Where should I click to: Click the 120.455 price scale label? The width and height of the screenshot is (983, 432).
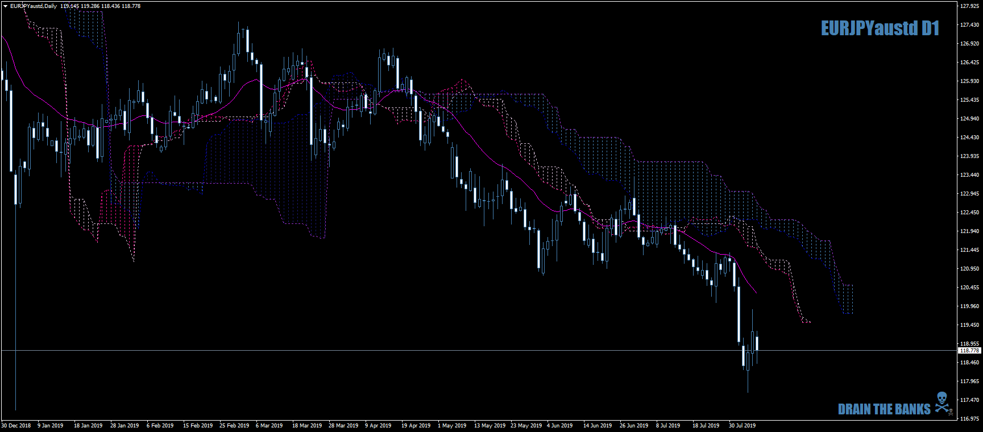pyautogui.click(x=970, y=288)
